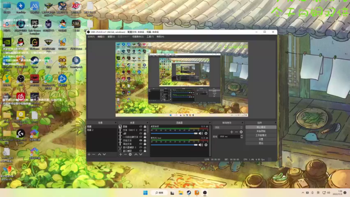Open the 桌面音频 audio settings gear

[206, 134]
